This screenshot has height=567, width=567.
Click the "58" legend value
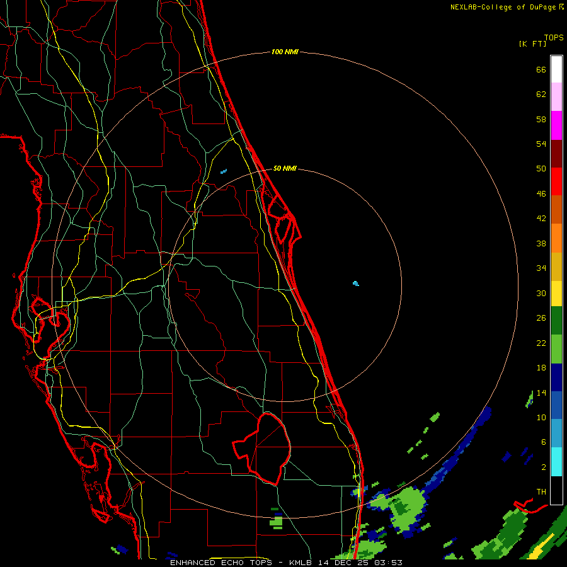pyautogui.click(x=541, y=119)
